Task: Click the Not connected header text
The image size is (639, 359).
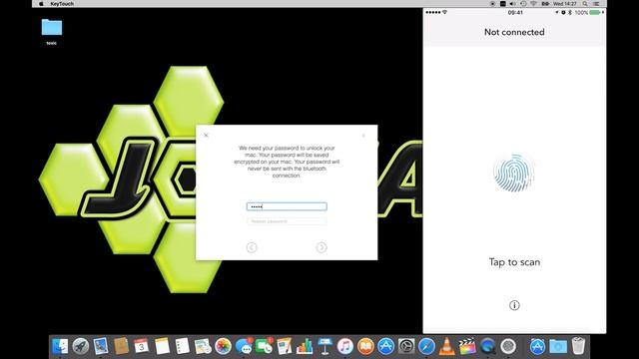Action: pos(514,32)
